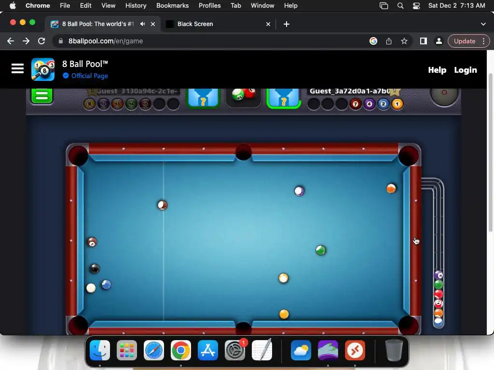Open App Store from the Dock

click(207, 350)
